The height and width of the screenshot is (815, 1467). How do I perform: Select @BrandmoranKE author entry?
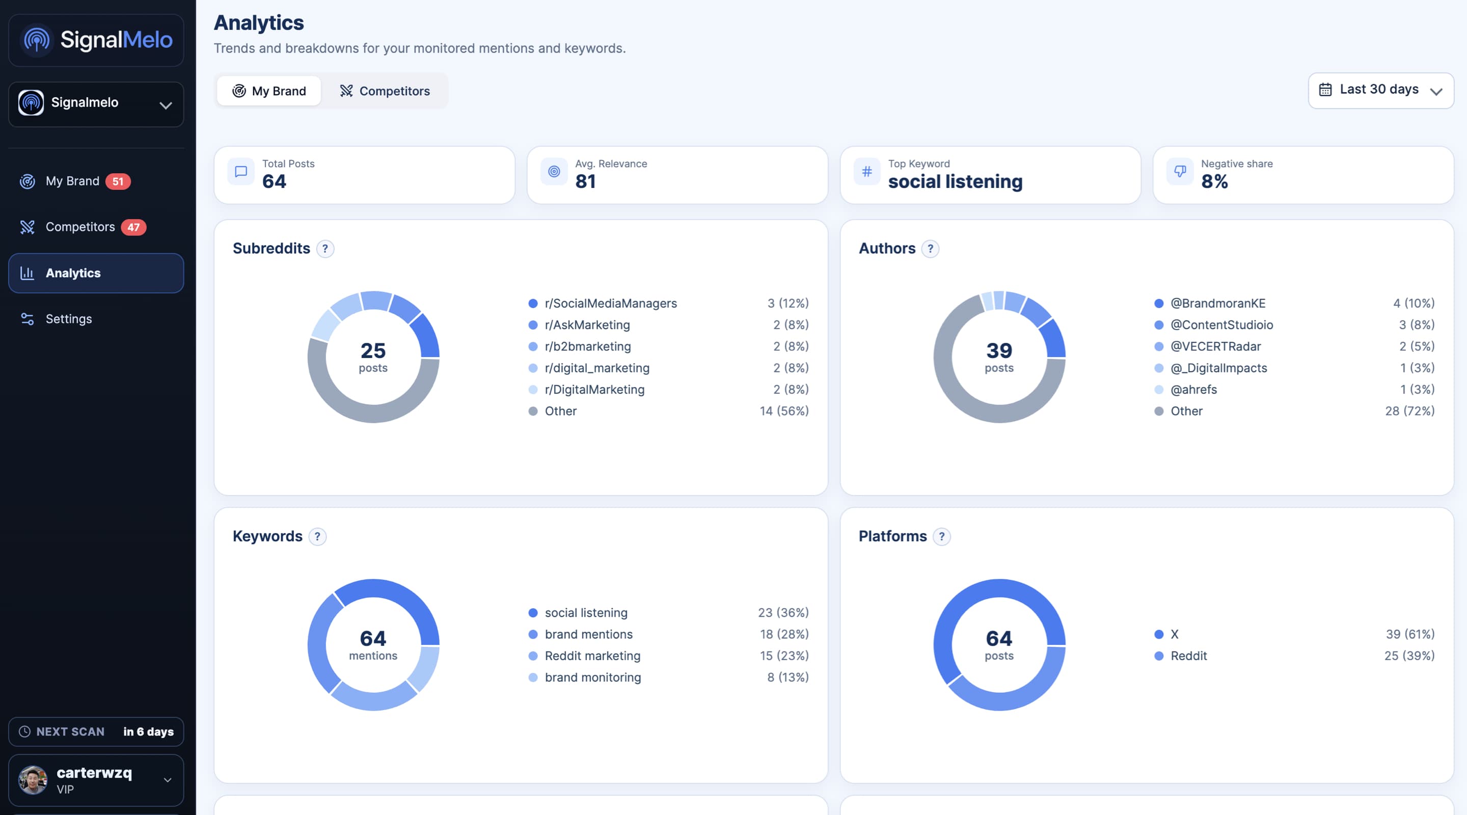point(1294,303)
